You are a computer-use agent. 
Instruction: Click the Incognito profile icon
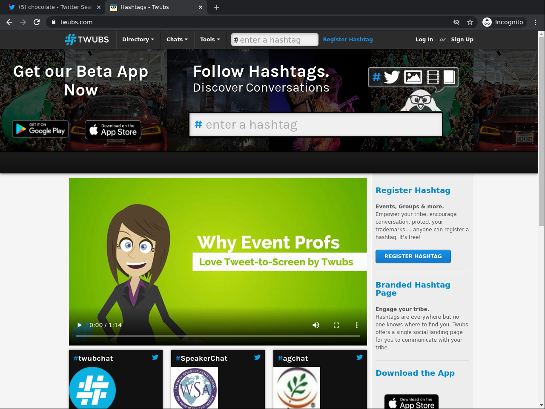487,22
